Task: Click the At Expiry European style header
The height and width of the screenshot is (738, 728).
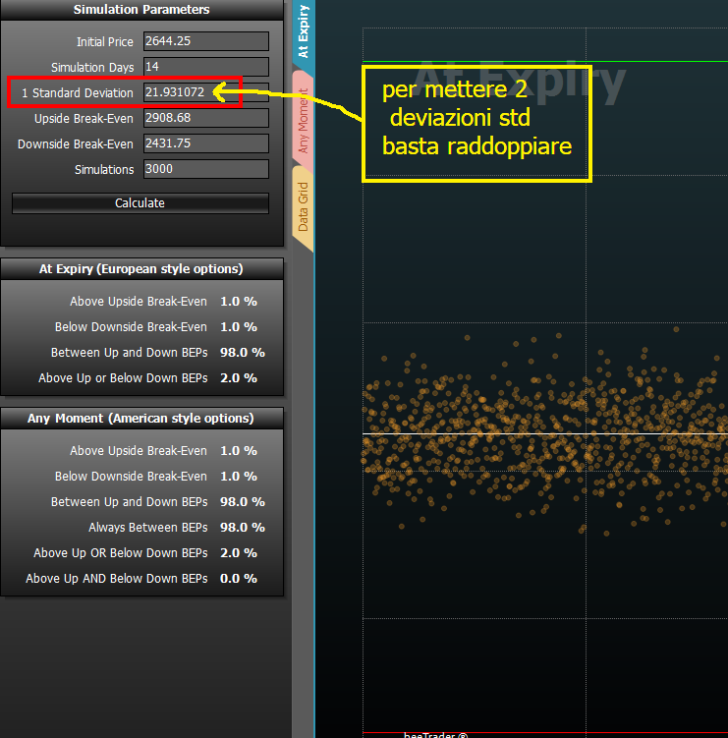Action: pos(141,269)
